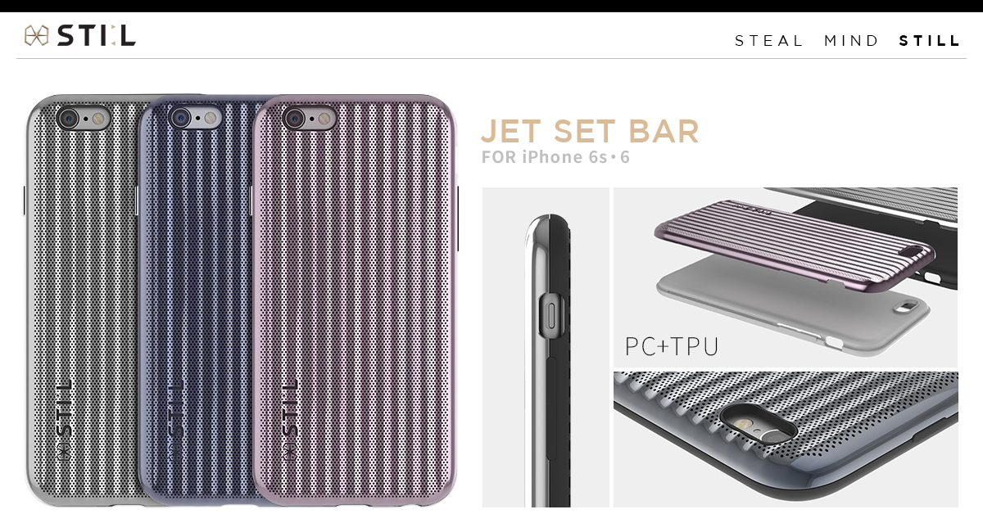Click the STIL logo on rose gold case
Image resolution: width=983 pixels, height=532 pixels.
pos(291,420)
